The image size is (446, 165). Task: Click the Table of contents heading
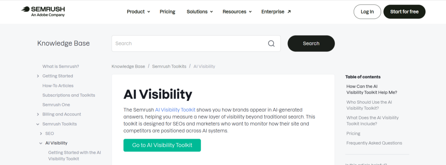tap(363, 77)
